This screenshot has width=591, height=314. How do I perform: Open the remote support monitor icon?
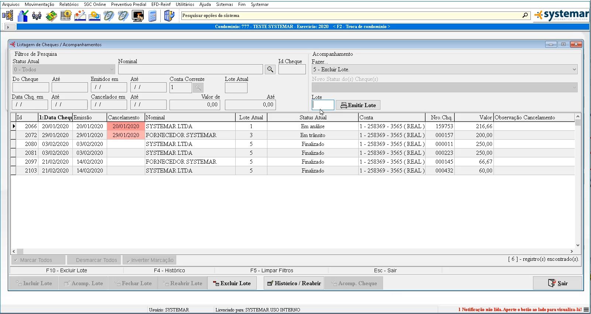click(x=138, y=16)
